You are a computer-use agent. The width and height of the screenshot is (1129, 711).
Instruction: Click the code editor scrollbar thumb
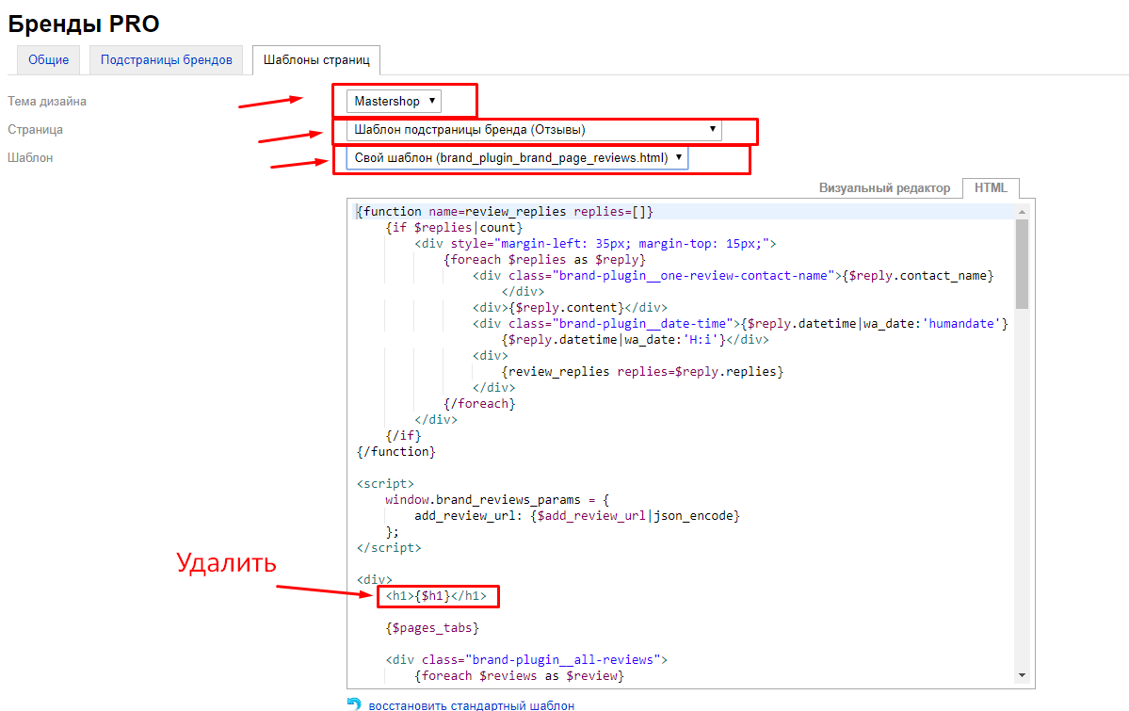coord(1022,264)
